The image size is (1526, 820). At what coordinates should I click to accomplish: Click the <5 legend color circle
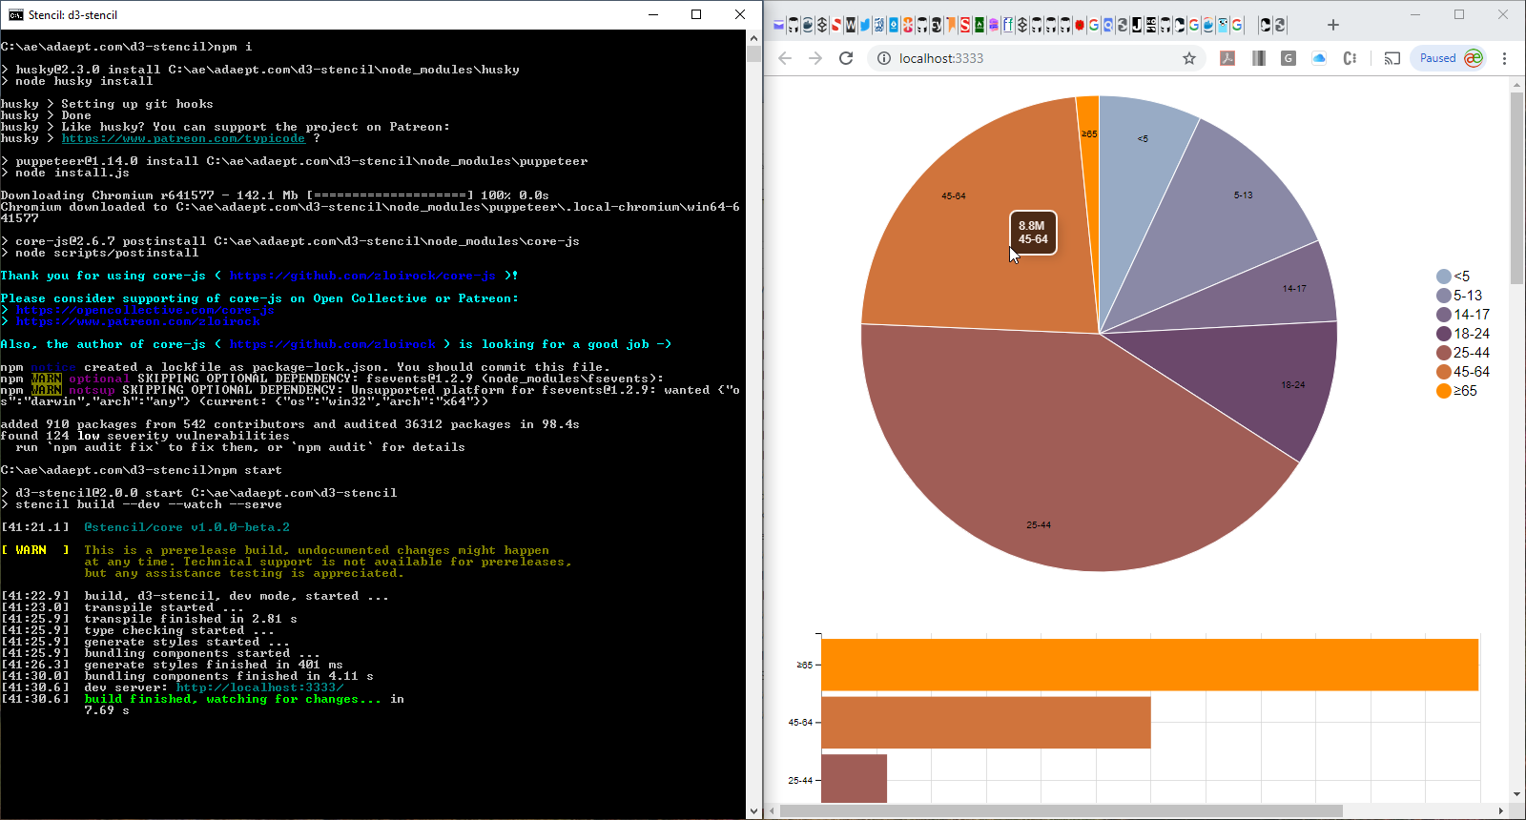(1443, 277)
